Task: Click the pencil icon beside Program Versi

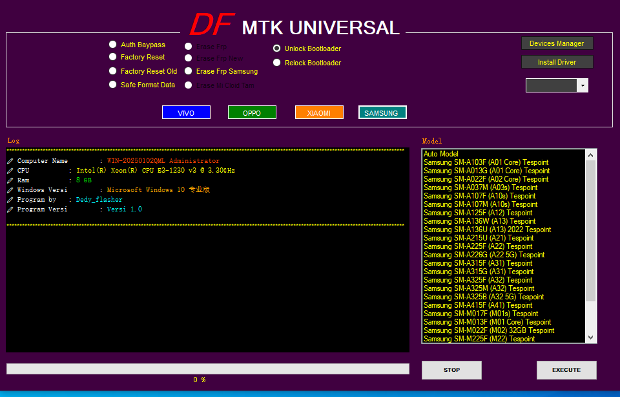Action: [10, 209]
